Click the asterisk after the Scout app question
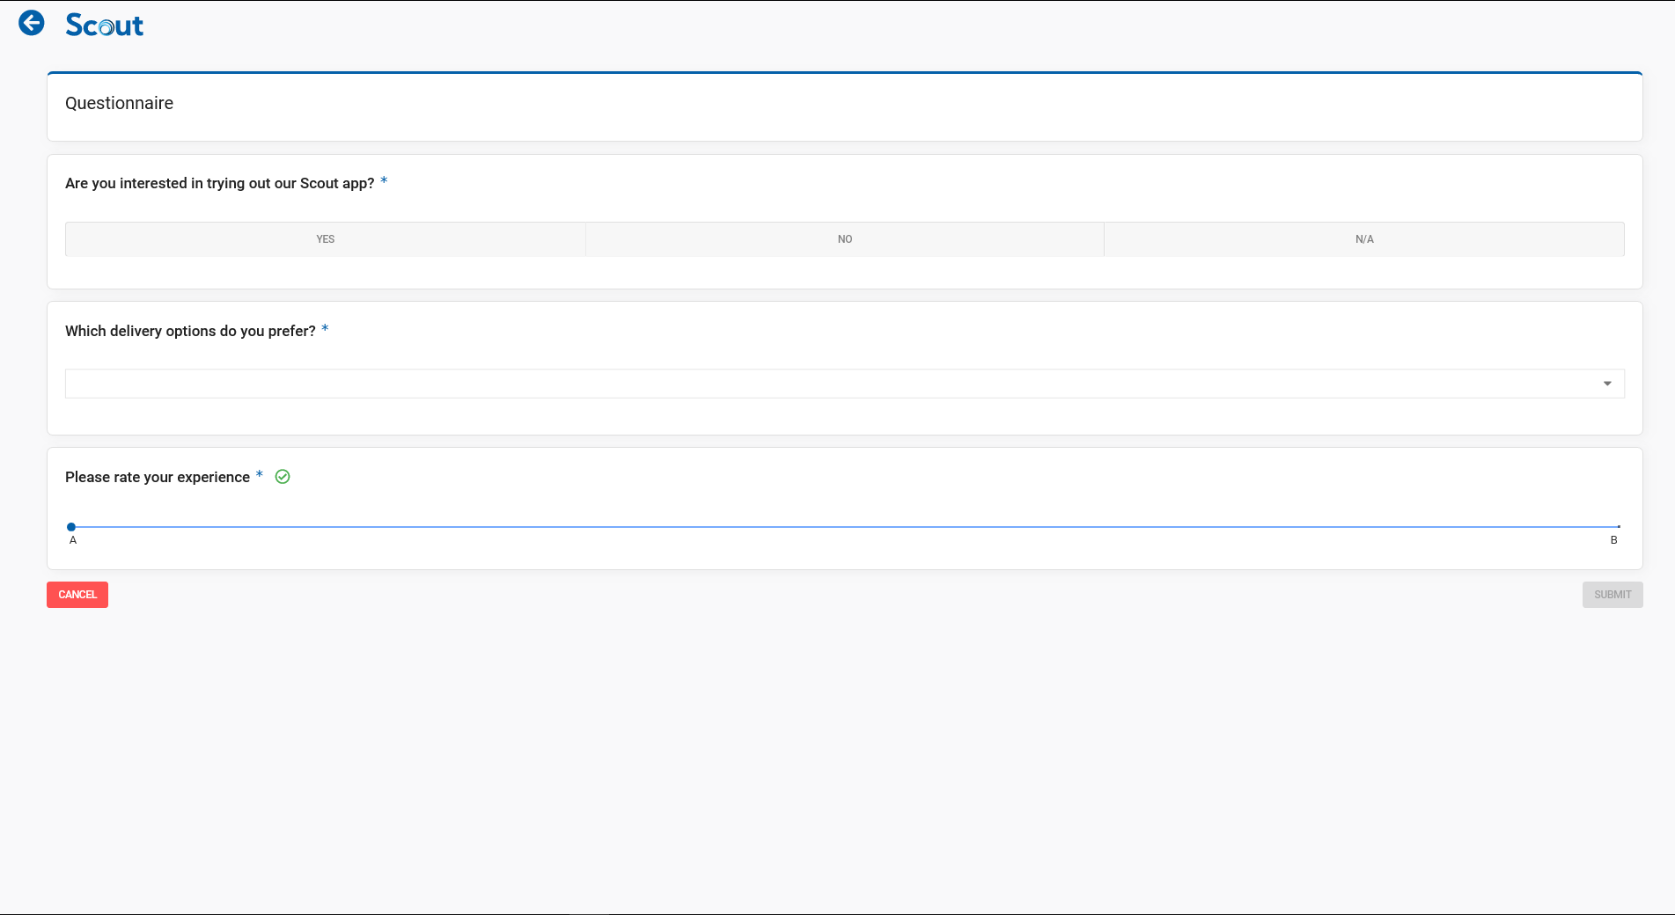Screen dimensions: 1675x915 384,181
